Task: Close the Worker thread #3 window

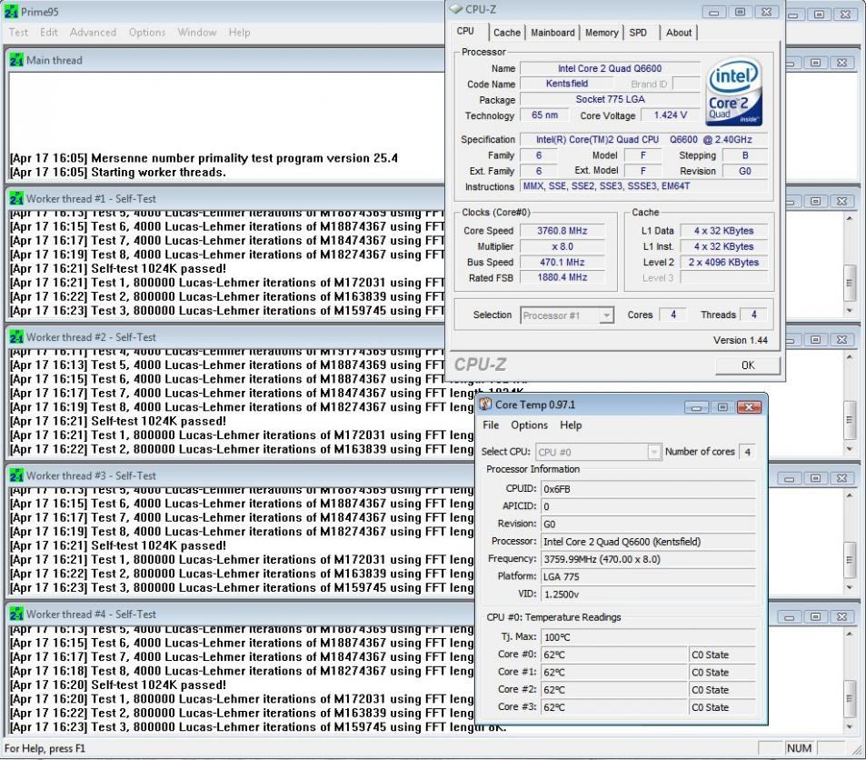Action: pos(841,478)
